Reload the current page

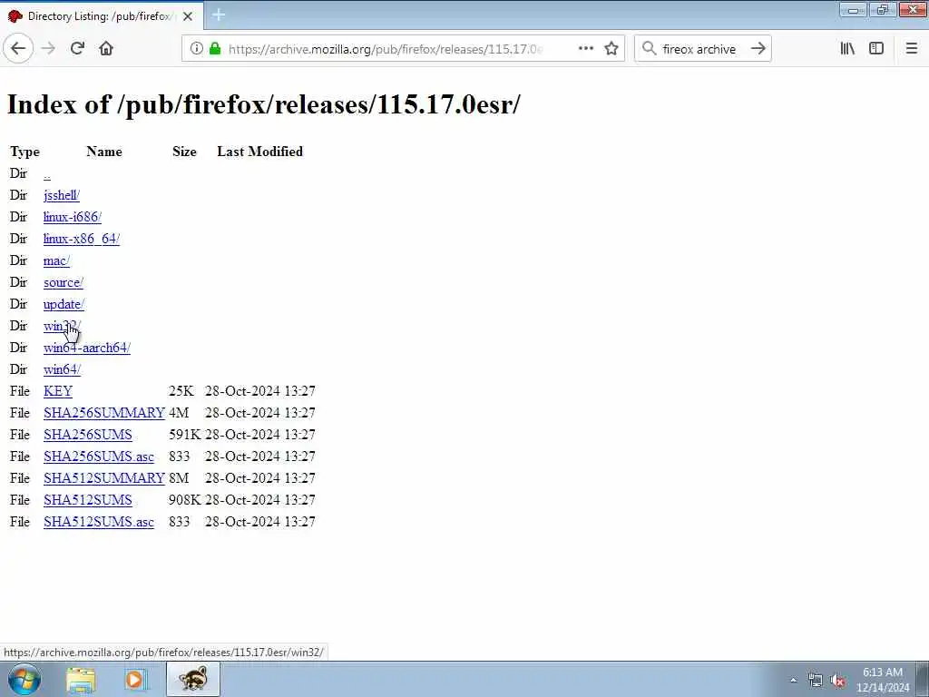78,49
